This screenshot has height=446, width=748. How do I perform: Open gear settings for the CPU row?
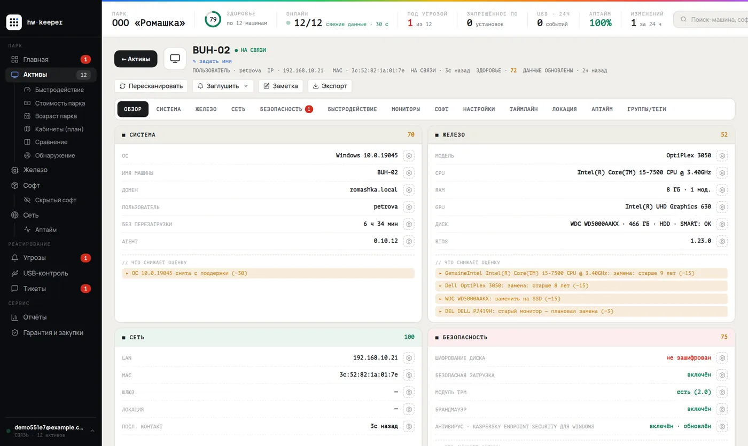coord(722,173)
